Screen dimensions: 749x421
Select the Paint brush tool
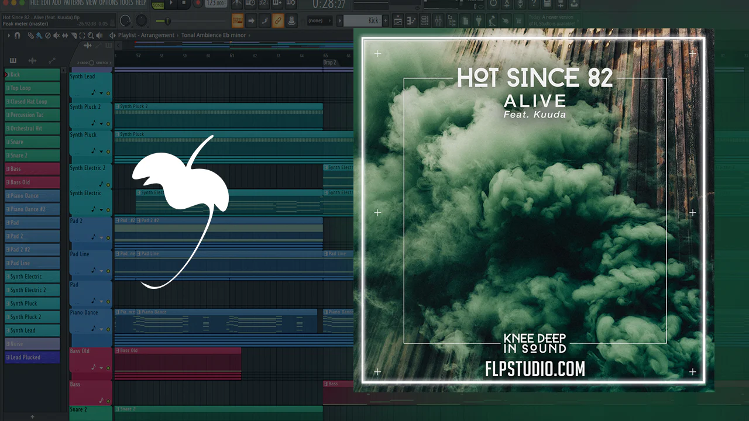coord(39,35)
